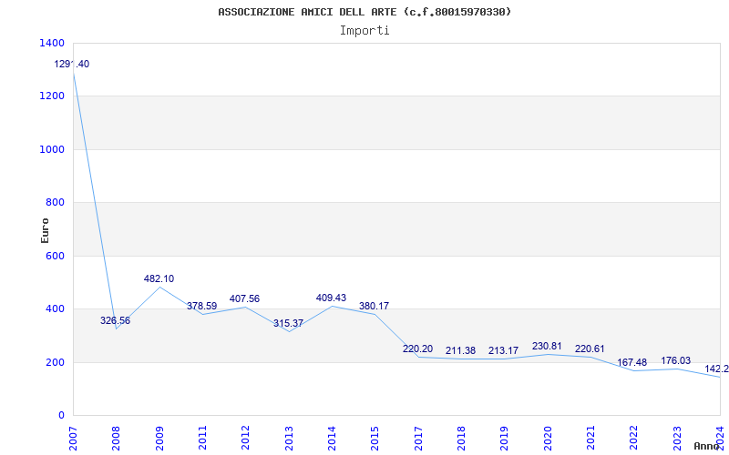Click the 2017 year axis label

(418, 439)
